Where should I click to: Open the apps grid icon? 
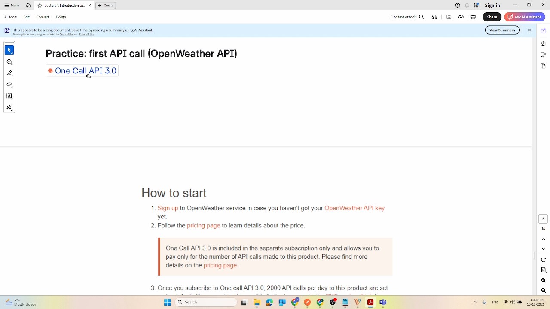click(477, 6)
